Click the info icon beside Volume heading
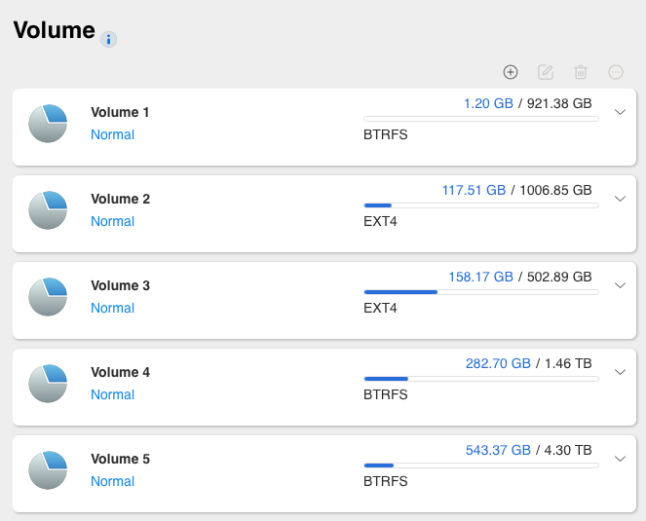This screenshot has width=646, height=521. (x=109, y=40)
